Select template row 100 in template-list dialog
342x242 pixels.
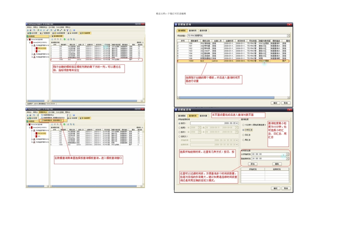233,44
